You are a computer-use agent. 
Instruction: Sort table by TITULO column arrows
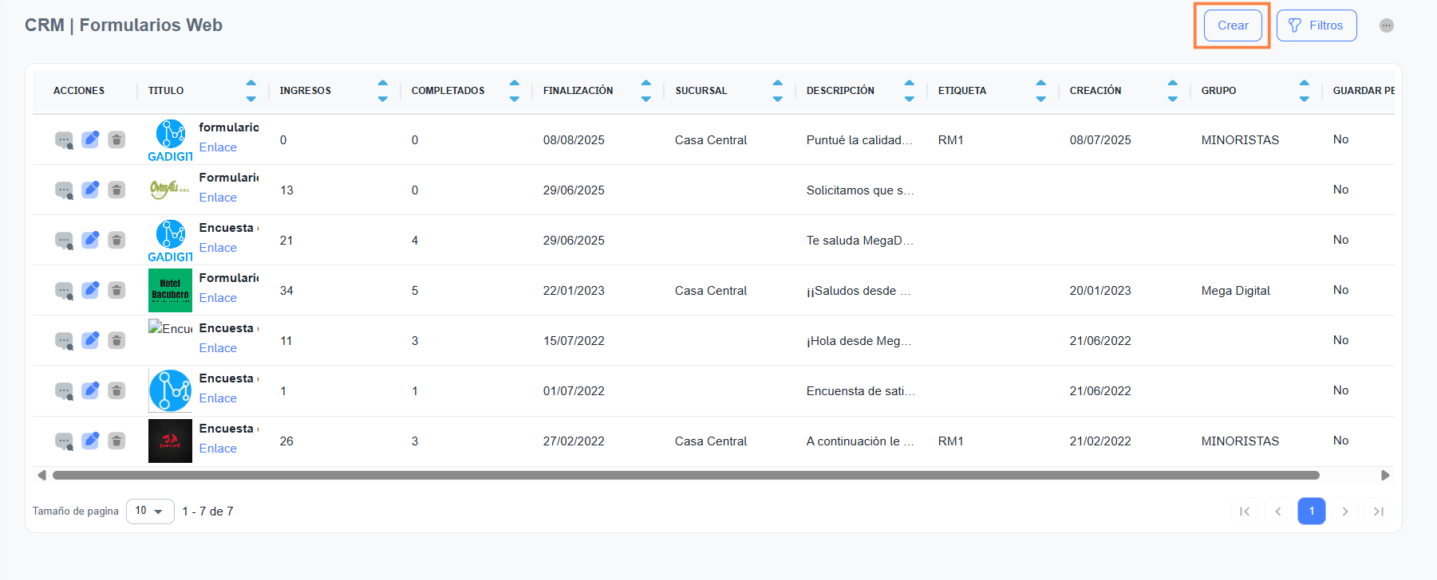251,91
